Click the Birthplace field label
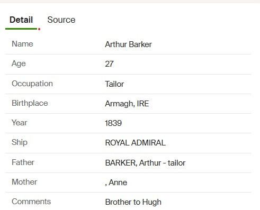Viewport: 260px width, 210px height. [x=30, y=103]
